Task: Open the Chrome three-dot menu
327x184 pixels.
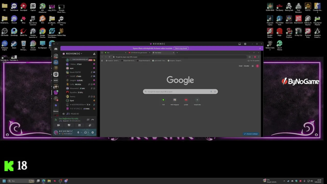Action: [259, 57]
